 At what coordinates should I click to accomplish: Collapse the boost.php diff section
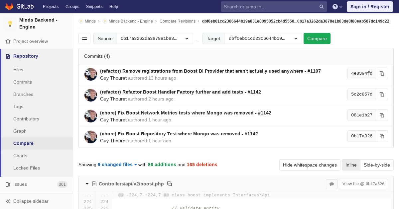click(x=87, y=184)
